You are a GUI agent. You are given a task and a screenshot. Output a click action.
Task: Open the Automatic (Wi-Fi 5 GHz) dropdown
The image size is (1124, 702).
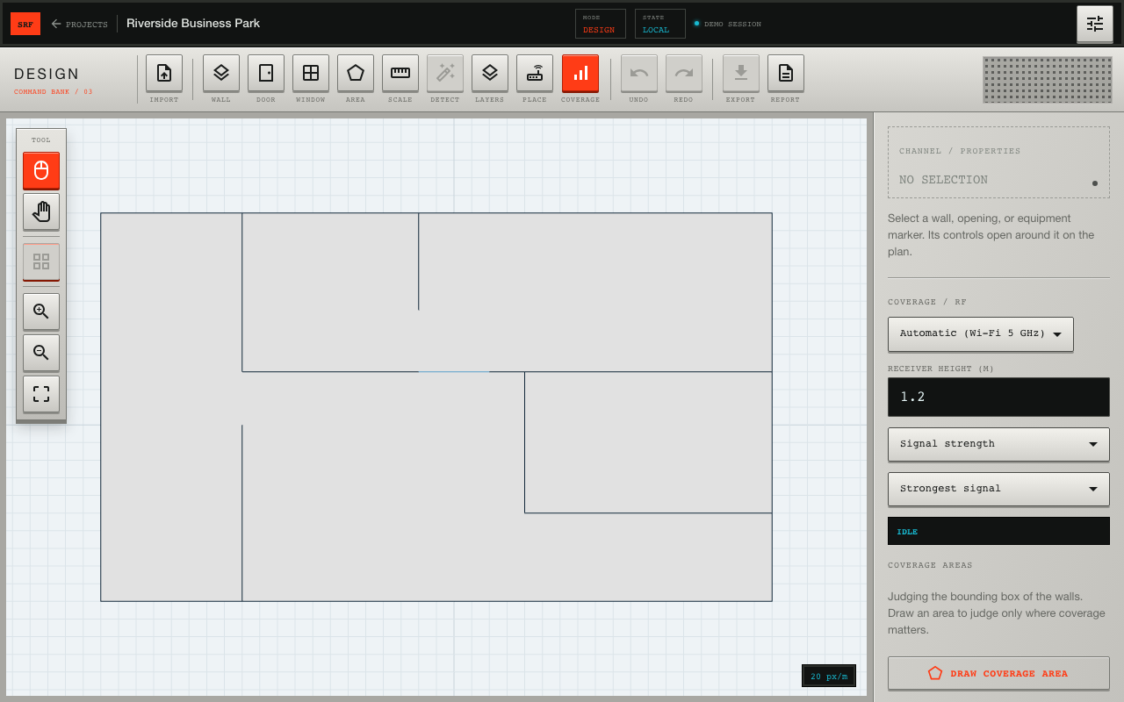[x=981, y=334]
